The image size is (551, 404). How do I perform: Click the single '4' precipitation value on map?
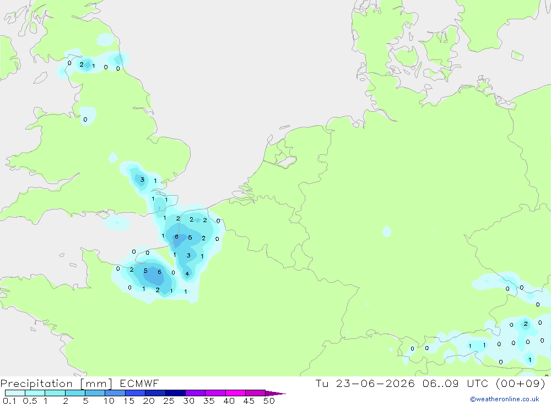click(187, 273)
